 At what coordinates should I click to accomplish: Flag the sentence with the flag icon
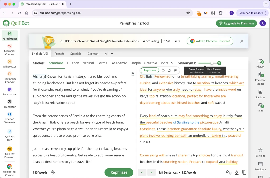[175, 70]
